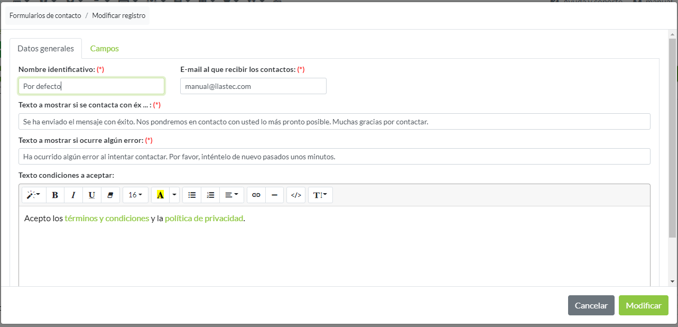Screen dimensions: 678x327
Task: Apply the yellow highlight color button
Action: [160, 195]
